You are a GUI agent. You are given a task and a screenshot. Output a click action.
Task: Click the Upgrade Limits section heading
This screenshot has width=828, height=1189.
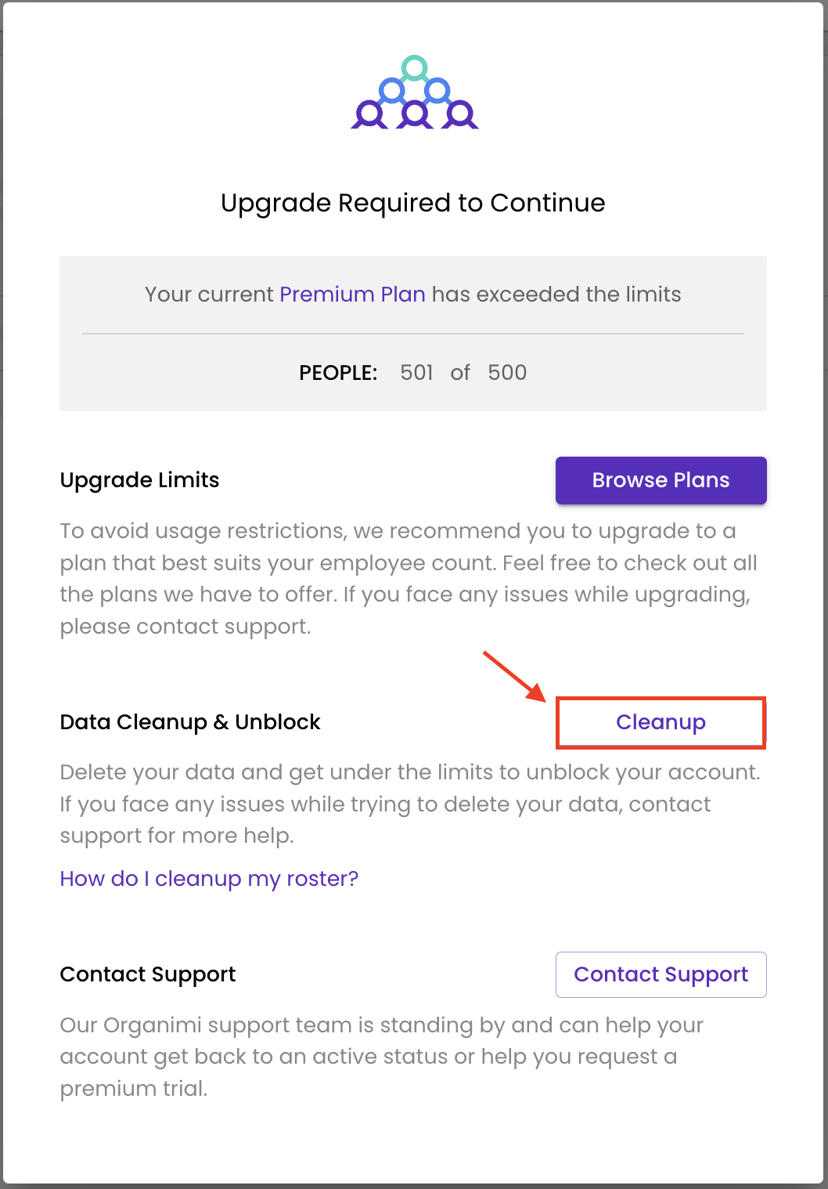[x=139, y=480]
